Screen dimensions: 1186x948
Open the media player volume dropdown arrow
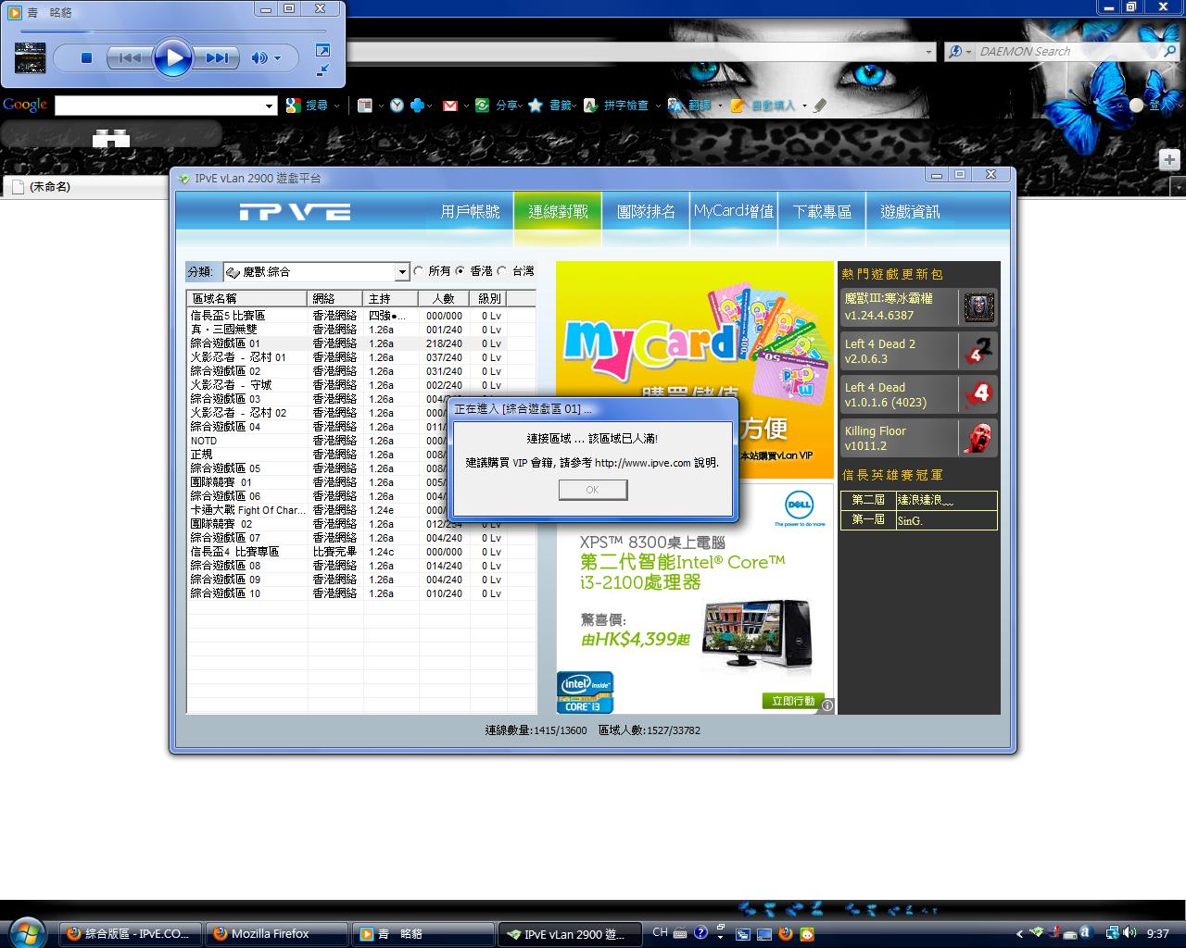click(x=277, y=58)
